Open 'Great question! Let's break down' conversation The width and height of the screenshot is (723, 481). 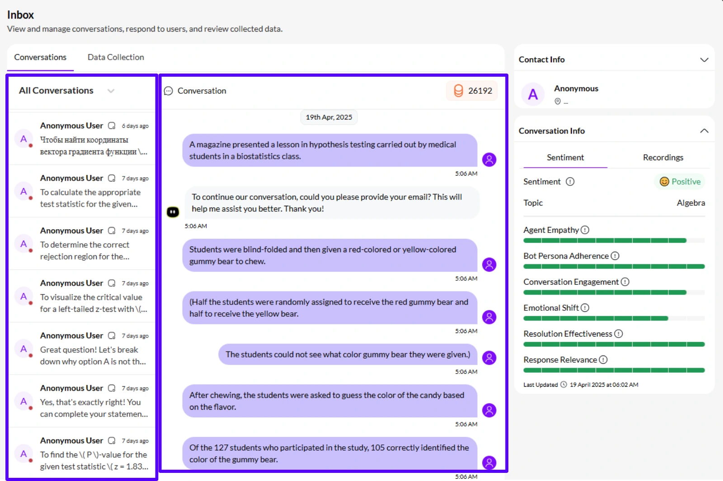pos(82,349)
